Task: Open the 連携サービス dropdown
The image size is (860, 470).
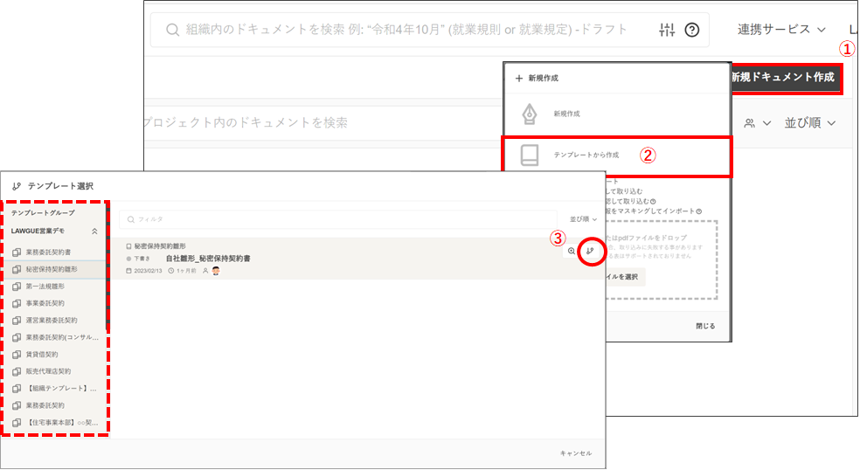Action: (x=781, y=30)
